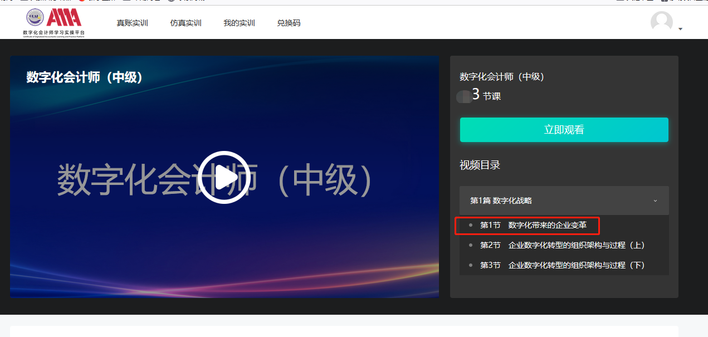Click the course name in the right panel

tap(501, 77)
